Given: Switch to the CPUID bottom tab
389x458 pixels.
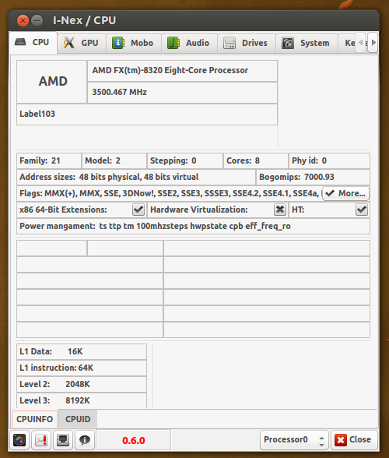Looking at the screenshot, I should [78, 419].
